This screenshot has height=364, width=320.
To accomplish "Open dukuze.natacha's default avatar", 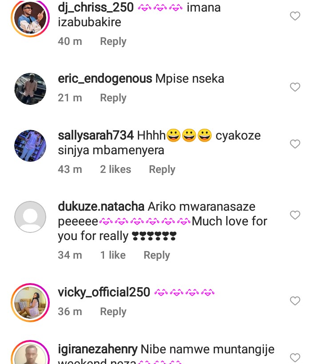I will [30, 217].
